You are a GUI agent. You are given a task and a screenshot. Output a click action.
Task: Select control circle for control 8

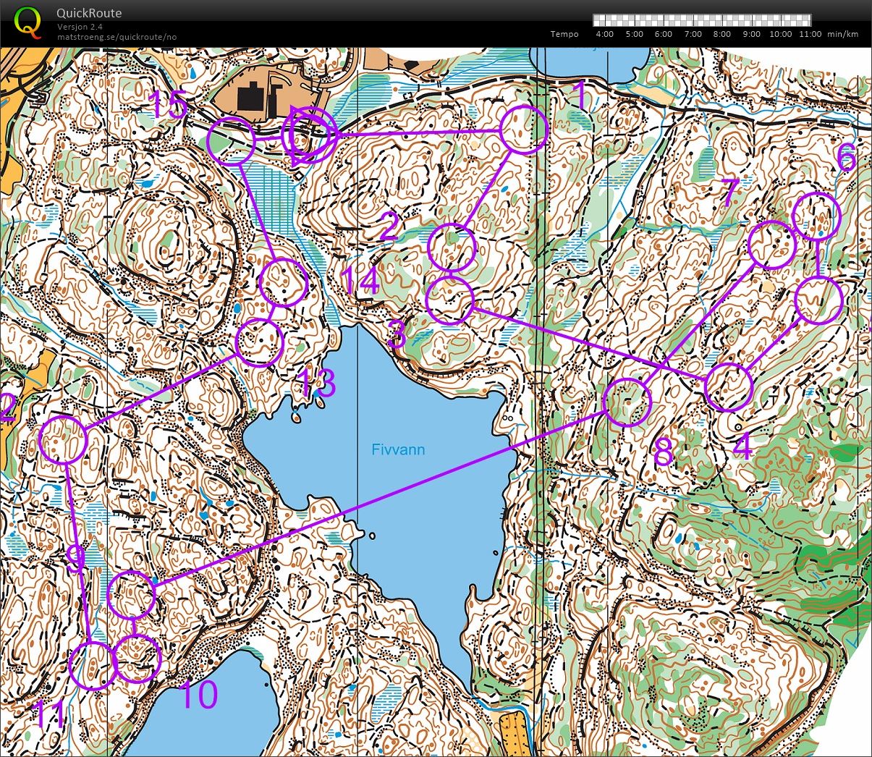tap(627, 402)
